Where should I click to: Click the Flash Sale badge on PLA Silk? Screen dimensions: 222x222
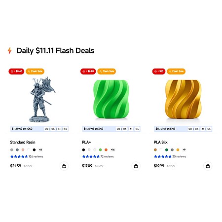coord(176,72)
